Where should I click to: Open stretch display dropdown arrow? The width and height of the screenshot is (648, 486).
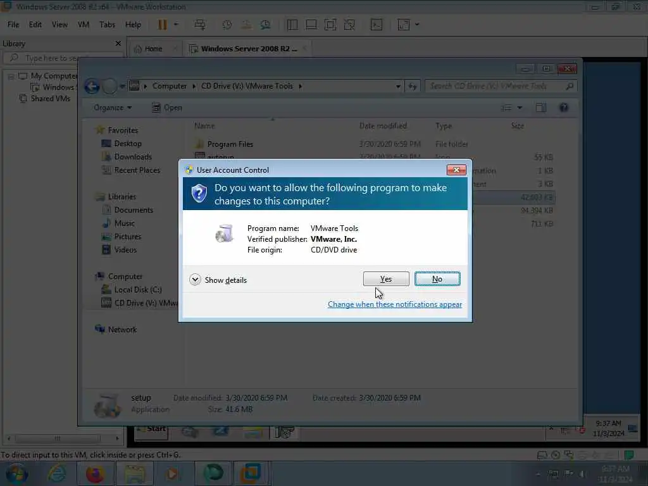click(x=417, y=25)
